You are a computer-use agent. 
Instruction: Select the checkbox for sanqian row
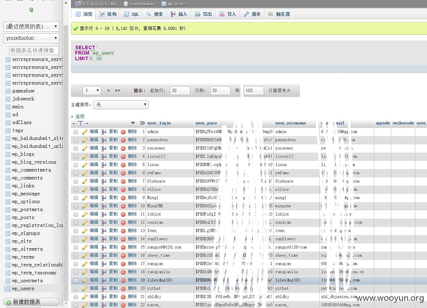(x=76, y=264)
